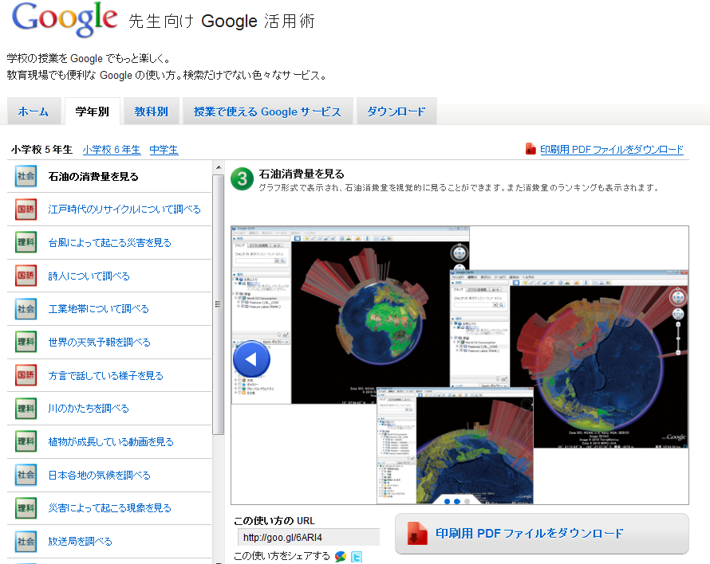Click the 理科 badge beside 台風によって起こる災害を見る

[x=26, y=242]
